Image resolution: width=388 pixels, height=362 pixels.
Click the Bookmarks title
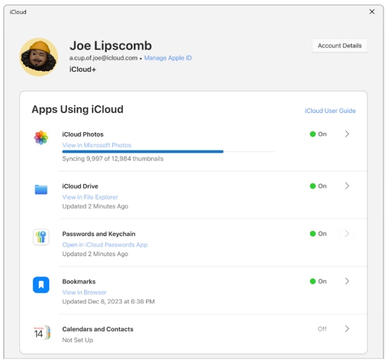[x=79, y=282]
